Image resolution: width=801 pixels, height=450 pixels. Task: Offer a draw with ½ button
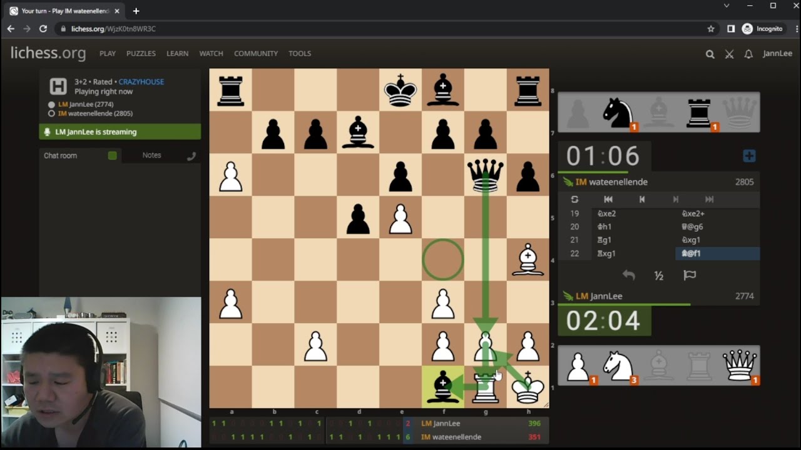(659, 276)
